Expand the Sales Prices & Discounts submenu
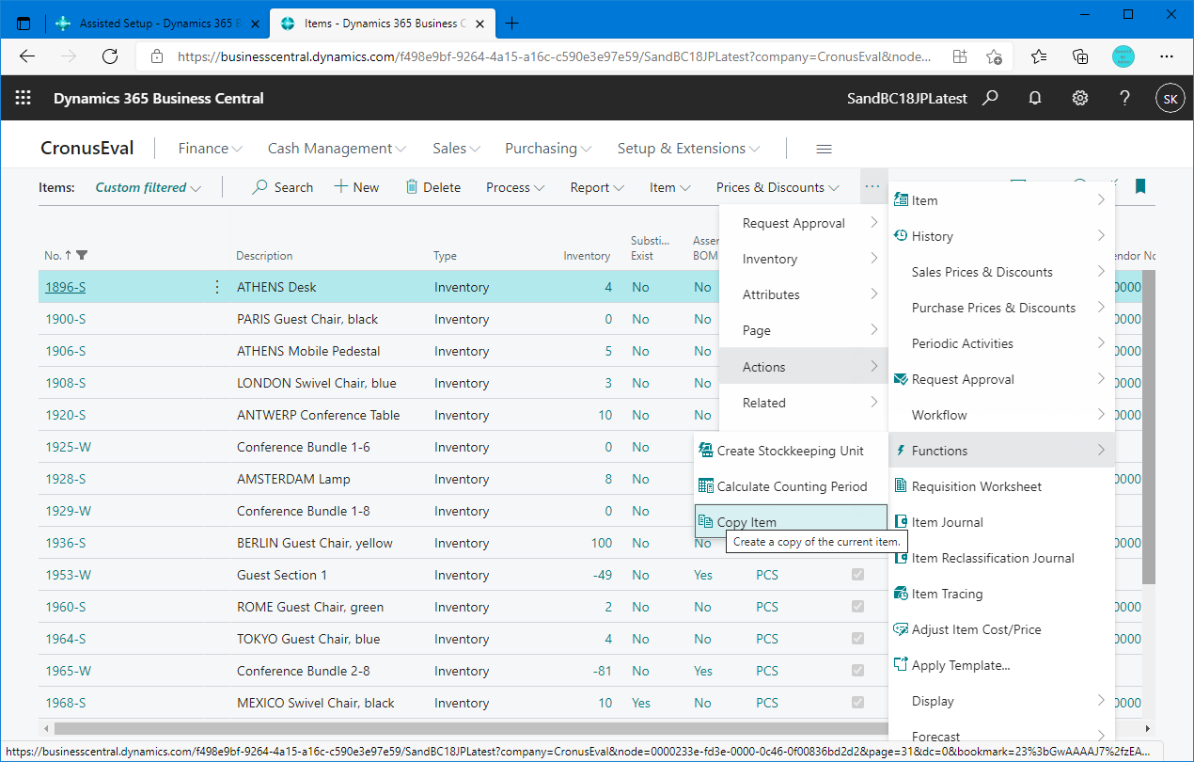The image size is (1194, 762). [x=981, y=271]
